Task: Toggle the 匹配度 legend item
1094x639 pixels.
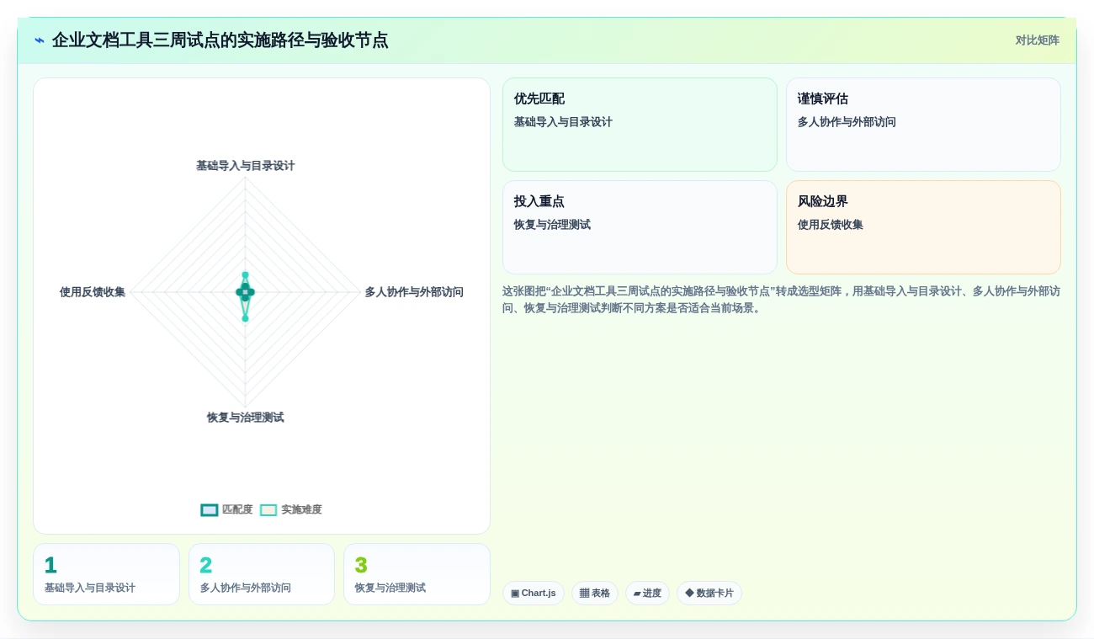Action: (x=226, y=509)
